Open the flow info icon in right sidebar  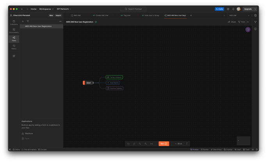coord(255,29)
